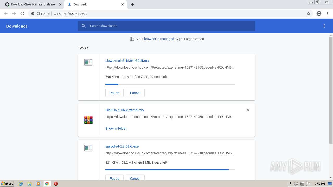Screen dimensions: 333x187
Task: Click the FileZilla download source URL
Action: click(x=169, y=117)
